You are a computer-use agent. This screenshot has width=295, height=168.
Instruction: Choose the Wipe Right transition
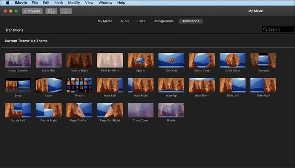[x=140, y=85]
